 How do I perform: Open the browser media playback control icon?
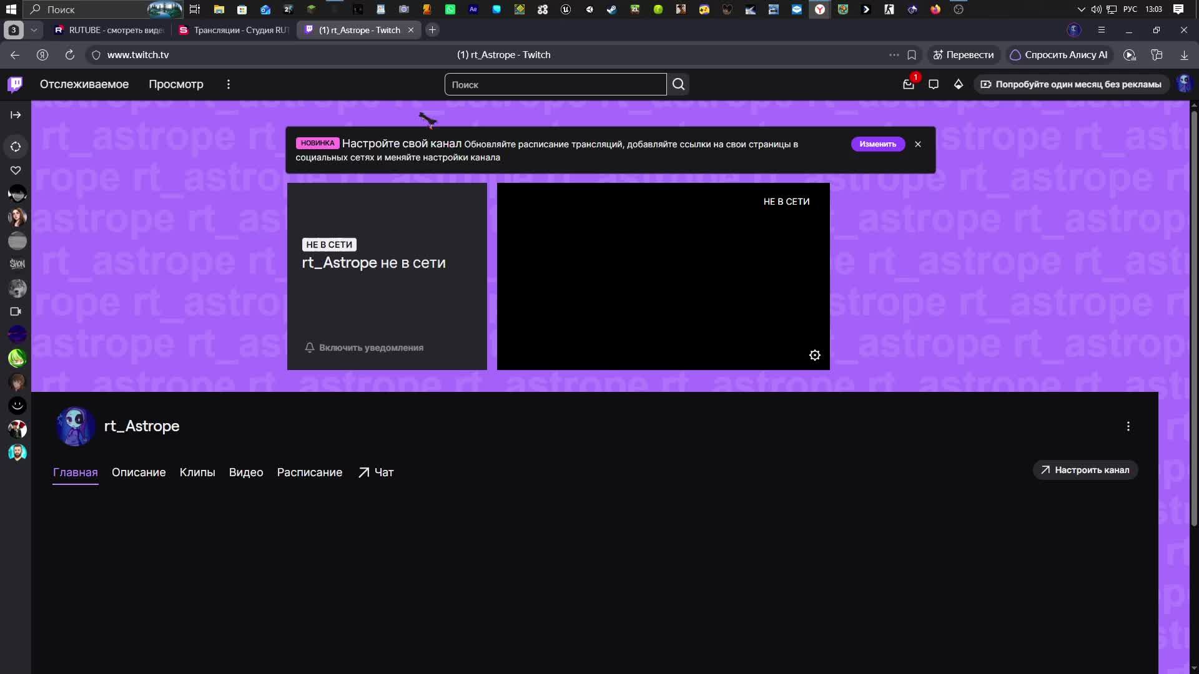point(1130,55)
